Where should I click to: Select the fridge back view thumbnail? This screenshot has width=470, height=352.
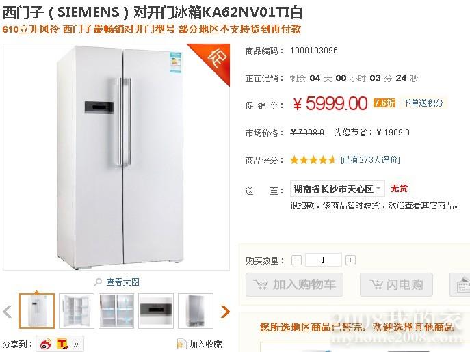196,311
